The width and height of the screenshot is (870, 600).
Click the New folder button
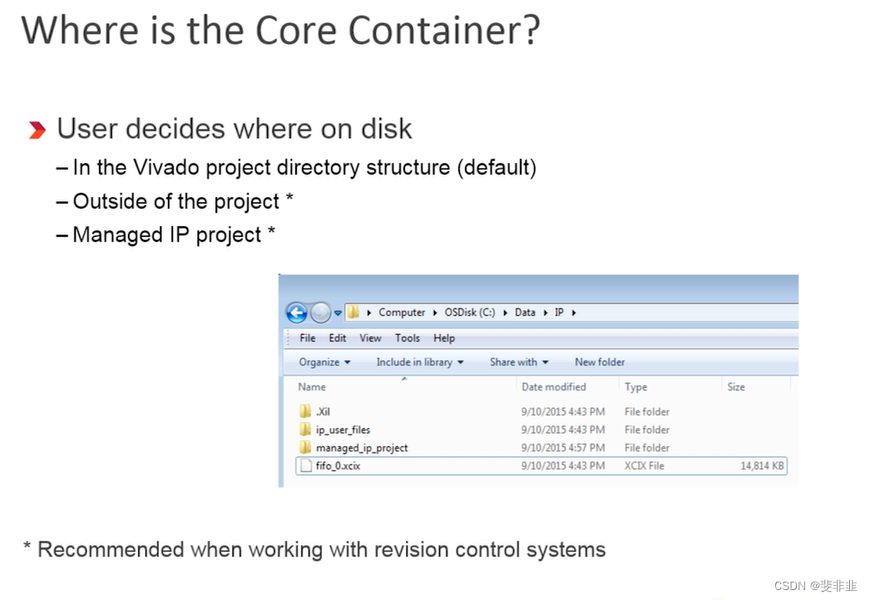[599, 362]
